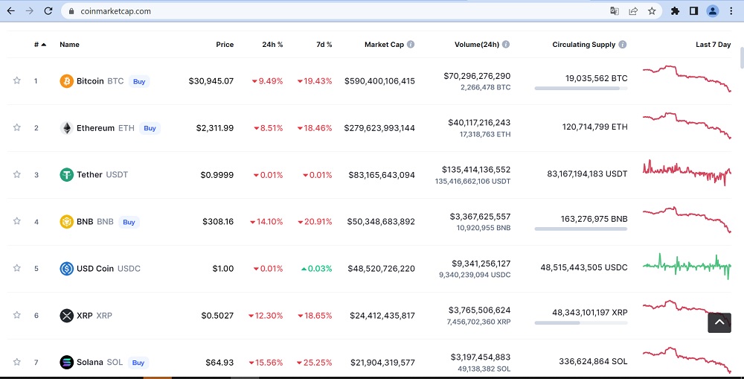Image resolution: width=744 pixels, height=379 pixels.
Task: Add BNB to watchlist star
Action: (16, 221)
